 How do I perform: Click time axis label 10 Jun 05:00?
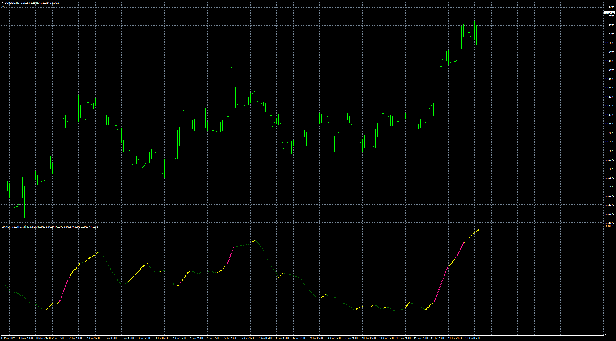pos(369,338)
